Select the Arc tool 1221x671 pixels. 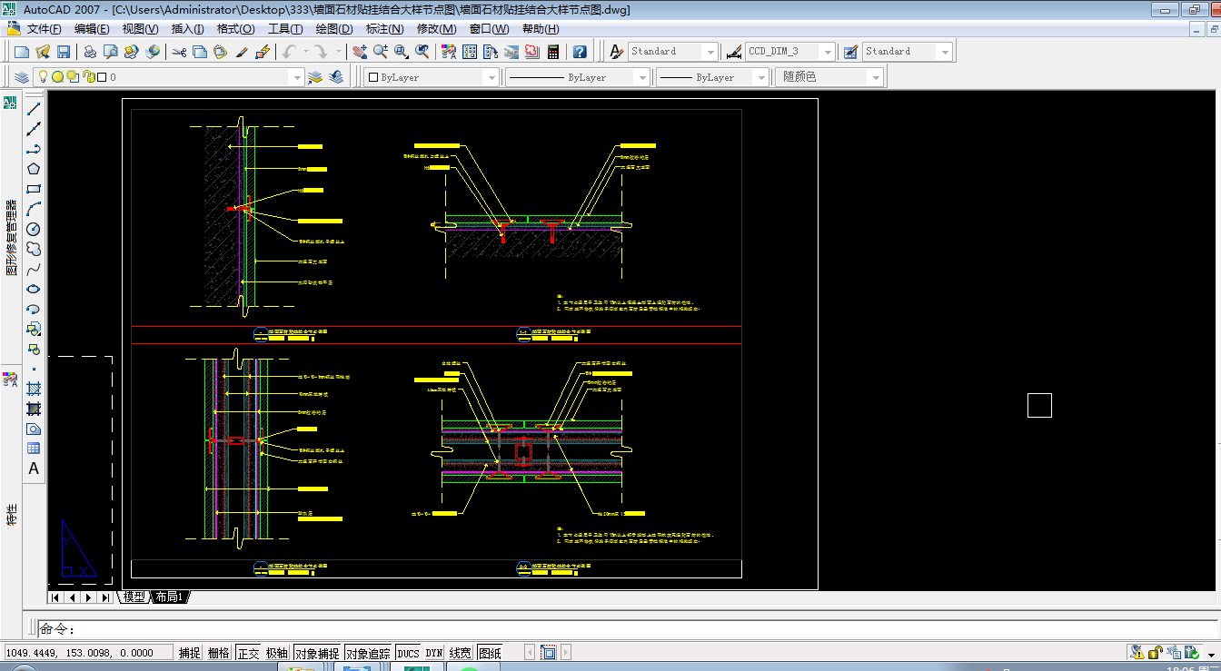coord(34,209)
